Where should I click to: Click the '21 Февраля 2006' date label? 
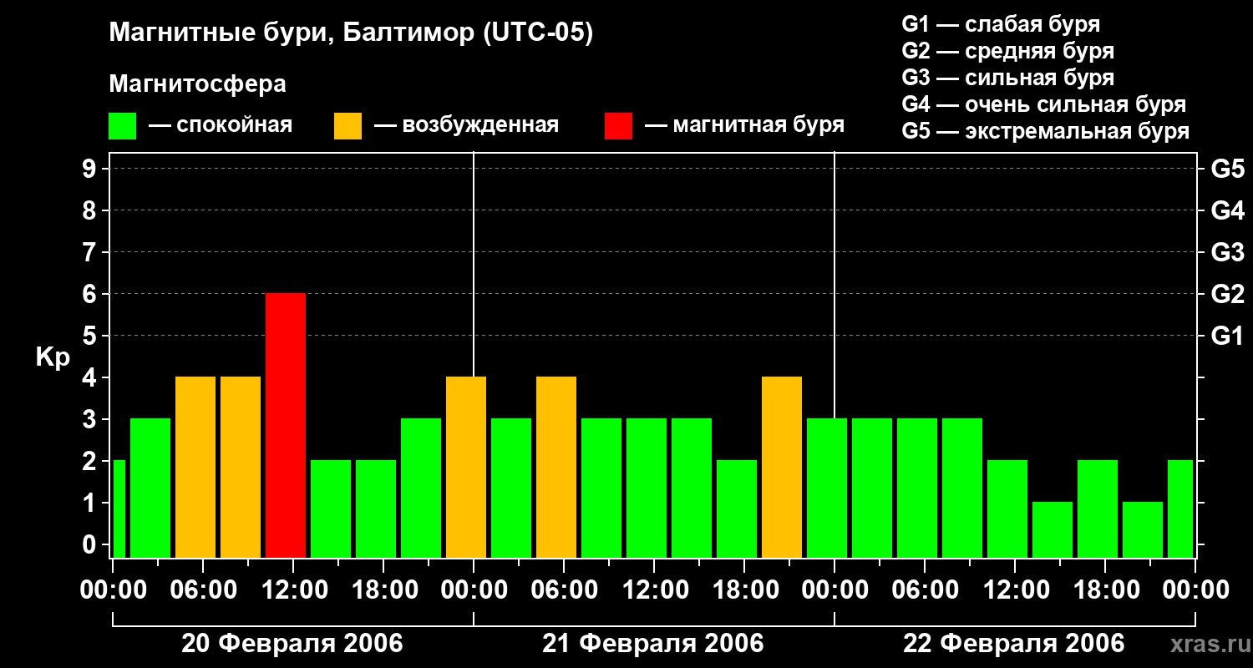coord(653,644)
